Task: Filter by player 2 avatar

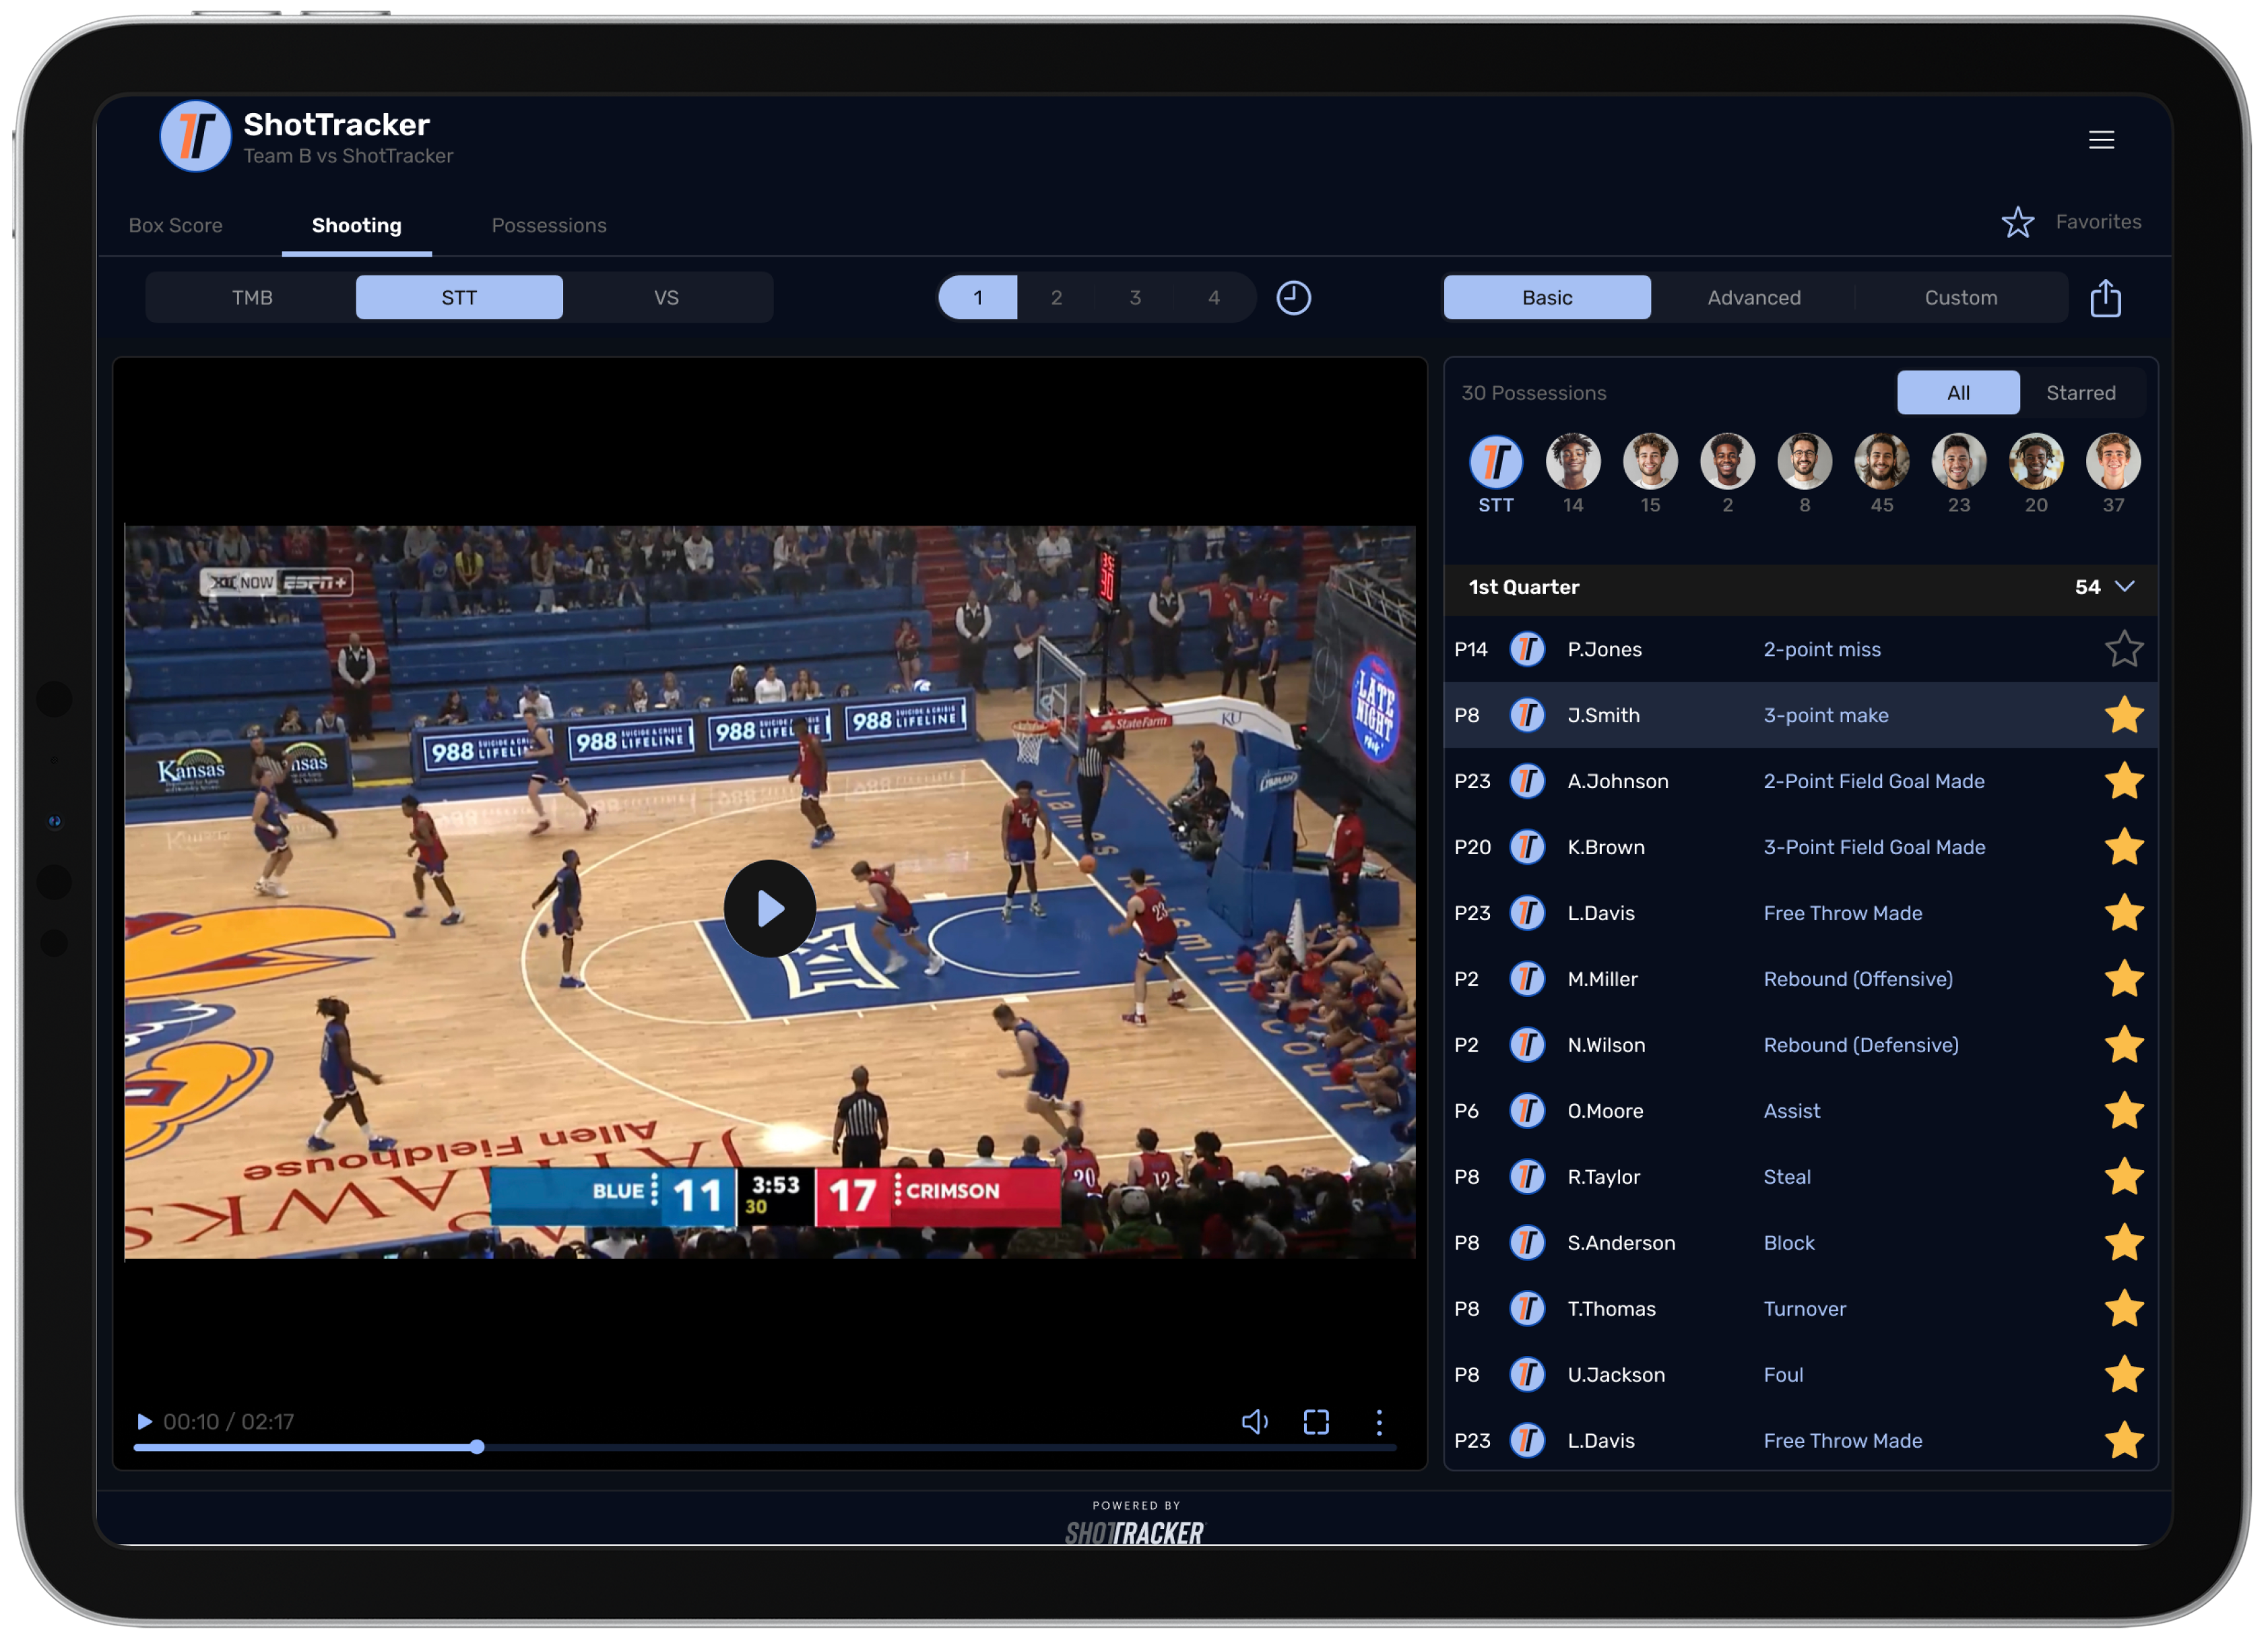Action: (x=1727, y=461)
